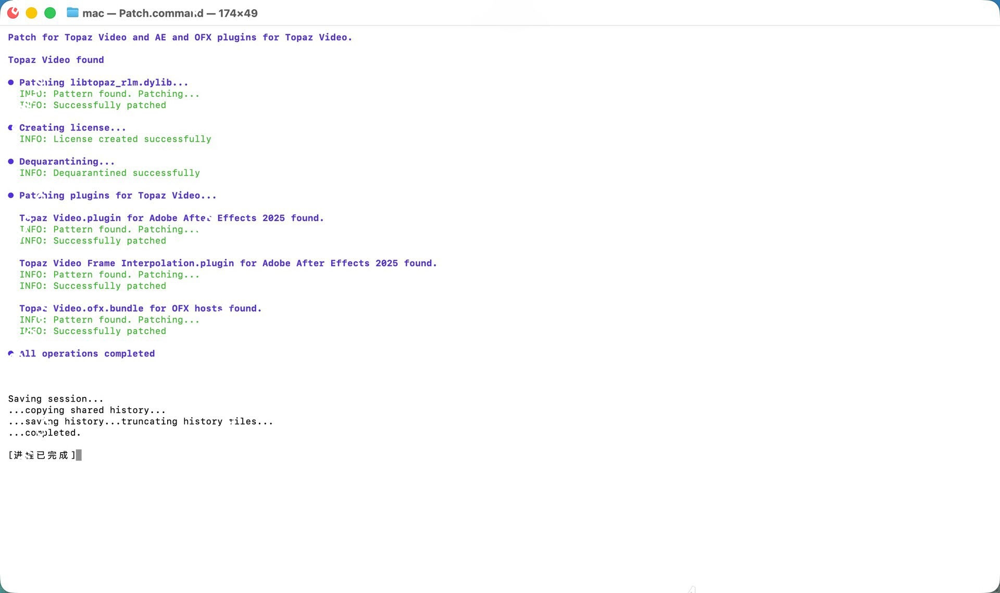1000x593 pixels.
Task: Click the 'Patching libtopaz_rlm.dylib...' line
Action: tap(104, 82)
